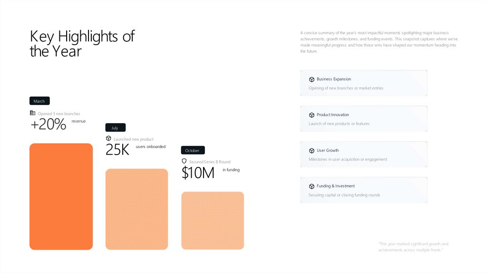
Task: Click the 25K users onboarded figure
Action: (x=117, y=150)
